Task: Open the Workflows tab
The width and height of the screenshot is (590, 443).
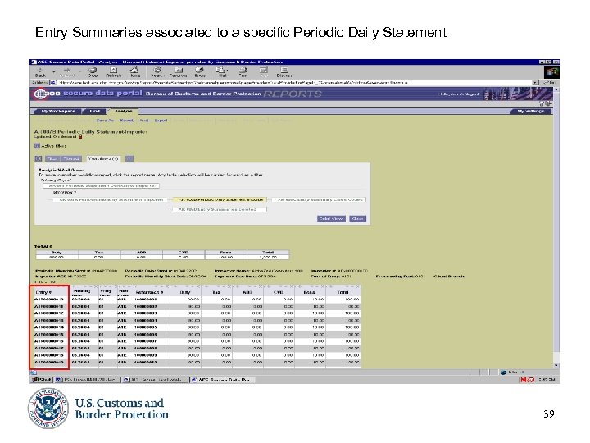Action: coord(103,158)
